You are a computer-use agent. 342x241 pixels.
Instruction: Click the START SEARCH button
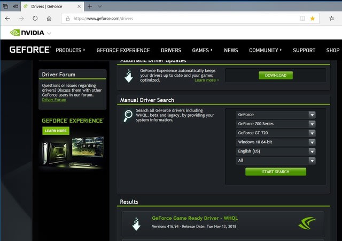(x=276, y=172)
